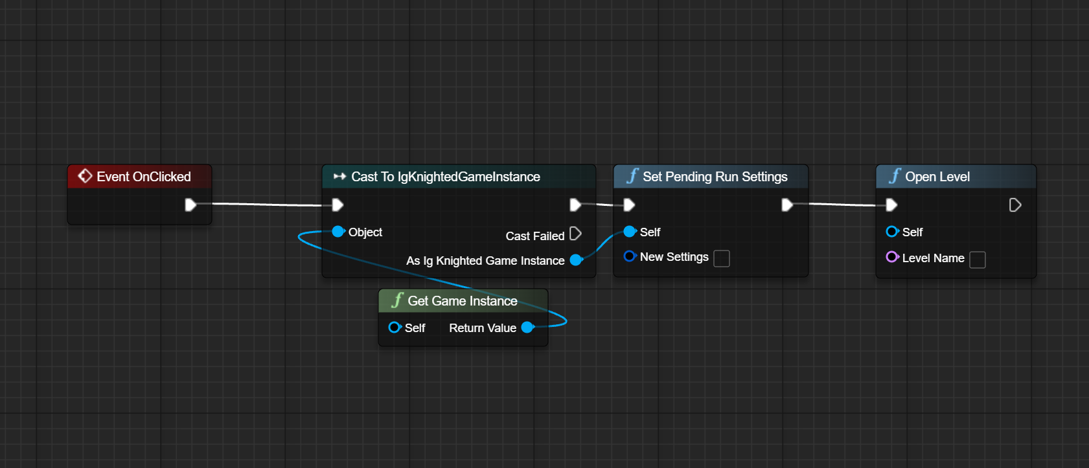Screen dimensions: 1089x468
Task: Click Self pin on Set Pending Run Settings
Action: click(x=630, y=232)
